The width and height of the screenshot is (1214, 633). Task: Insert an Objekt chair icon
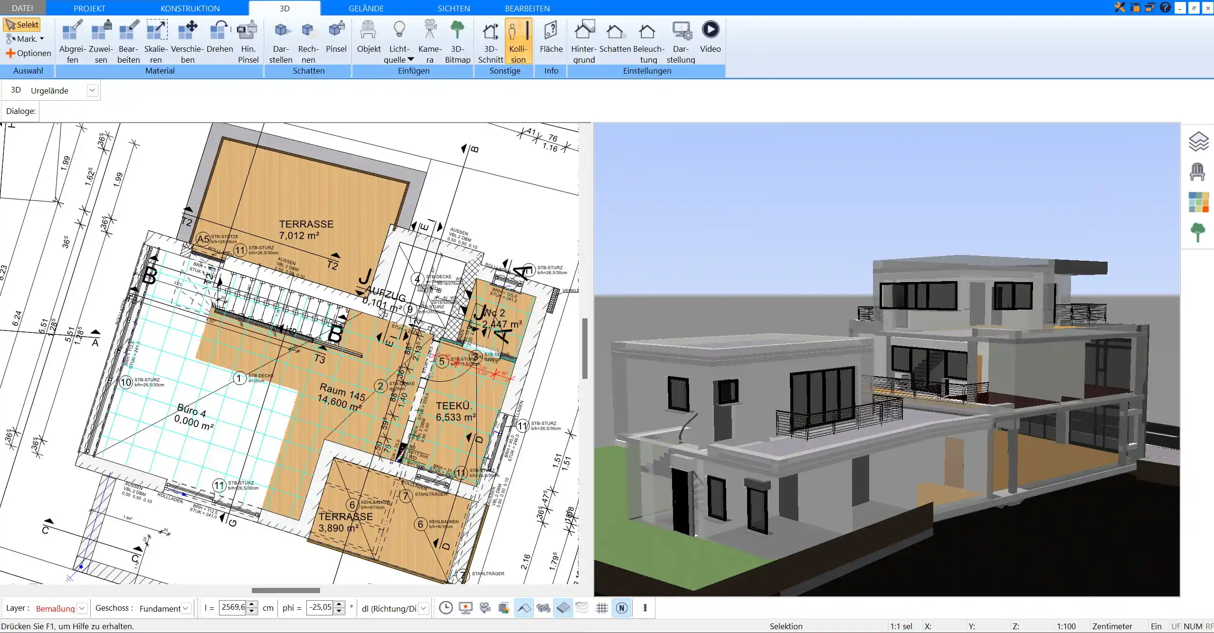click(x=369, y=37)
